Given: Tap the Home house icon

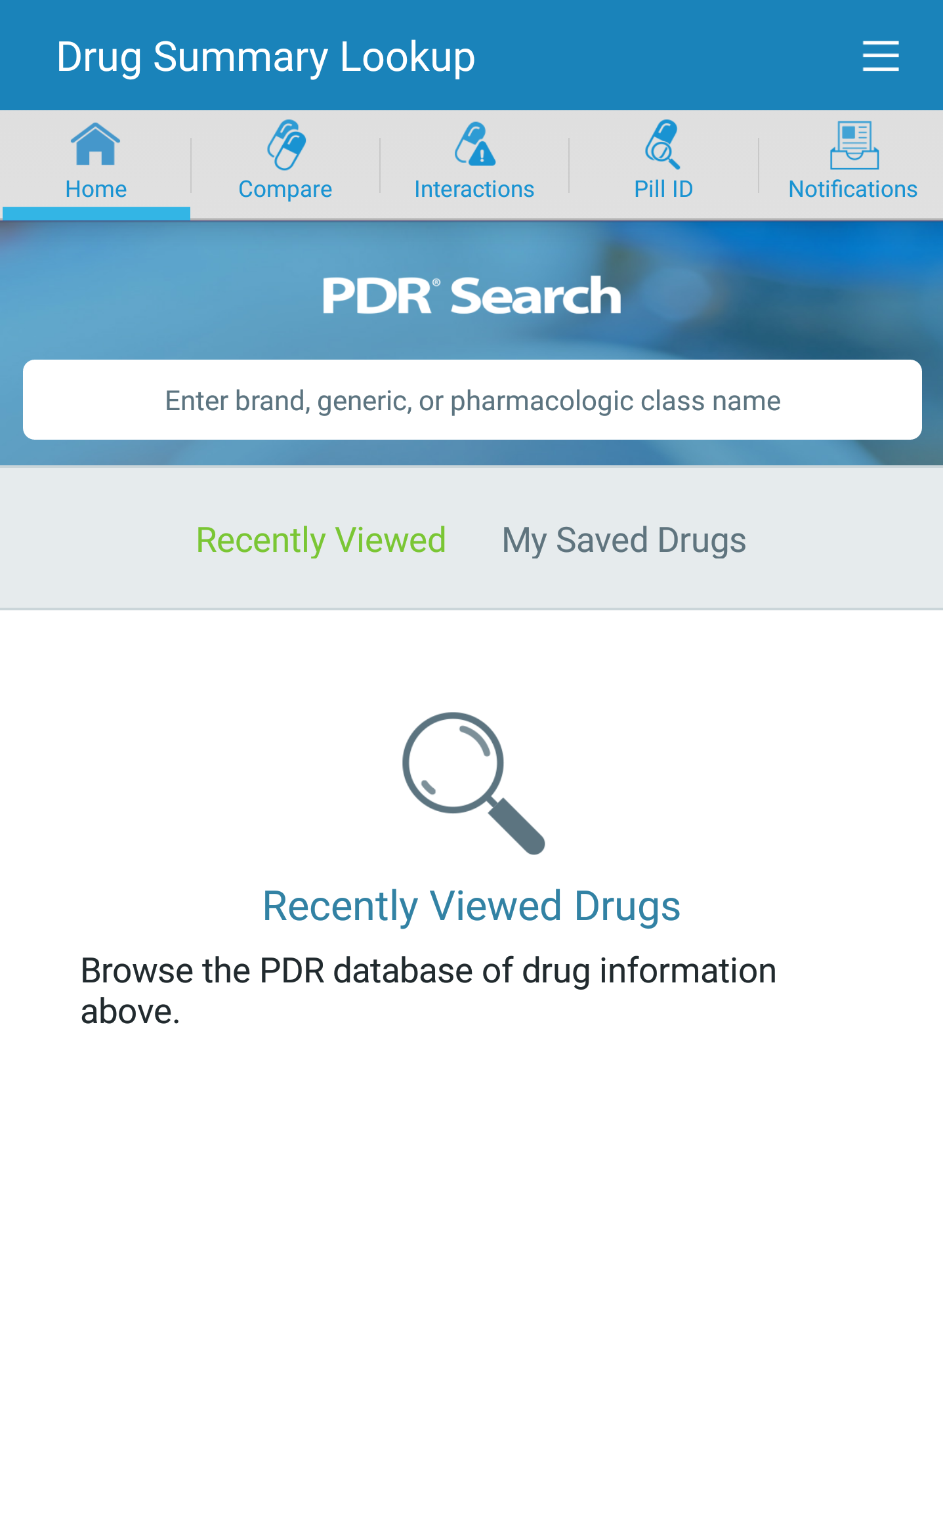Looking at the screenshot, I should 95,144.
